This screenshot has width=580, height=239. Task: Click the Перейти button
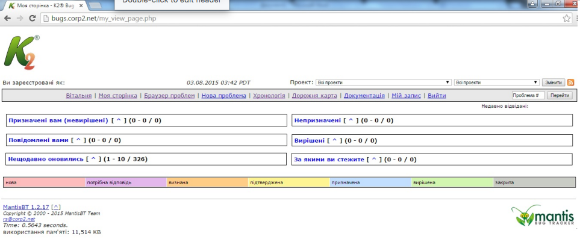tap(560, 96)
